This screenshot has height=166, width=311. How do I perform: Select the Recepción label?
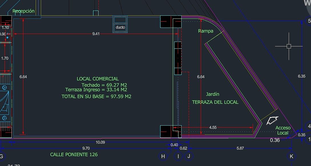click(x=23, y=11)
